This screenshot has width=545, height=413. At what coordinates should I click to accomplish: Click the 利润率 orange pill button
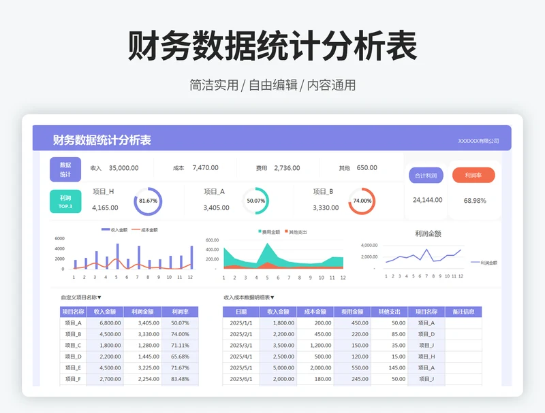coord(473,176)
